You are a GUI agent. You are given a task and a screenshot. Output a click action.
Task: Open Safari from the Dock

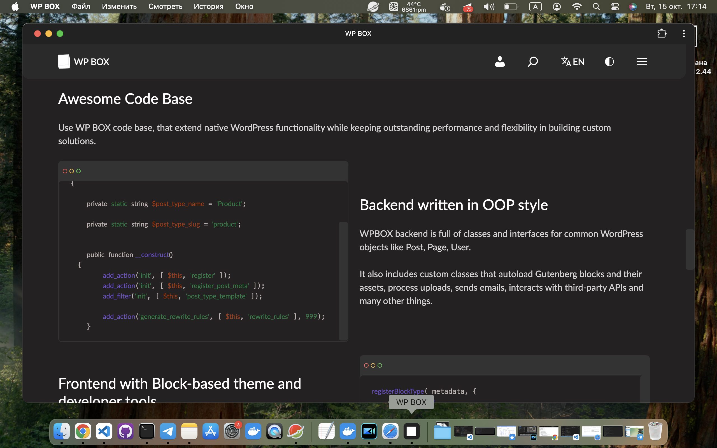(390, 431)
